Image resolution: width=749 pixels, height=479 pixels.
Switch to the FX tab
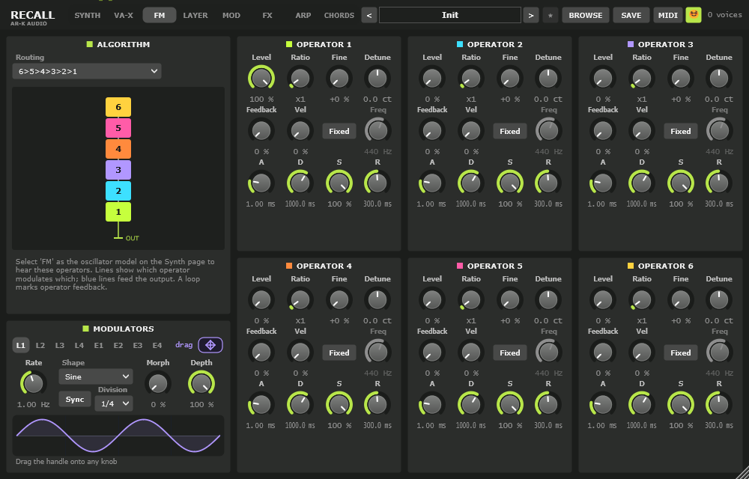click(x=267, y=15)
